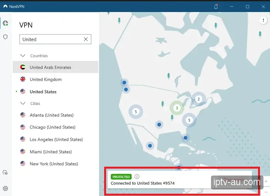This screenshot has width=270, height=196.
Task: Maximize the NordVPN window
Action: coord(248,7)
